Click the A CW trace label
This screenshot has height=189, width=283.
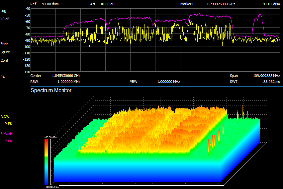coord(5,116)
